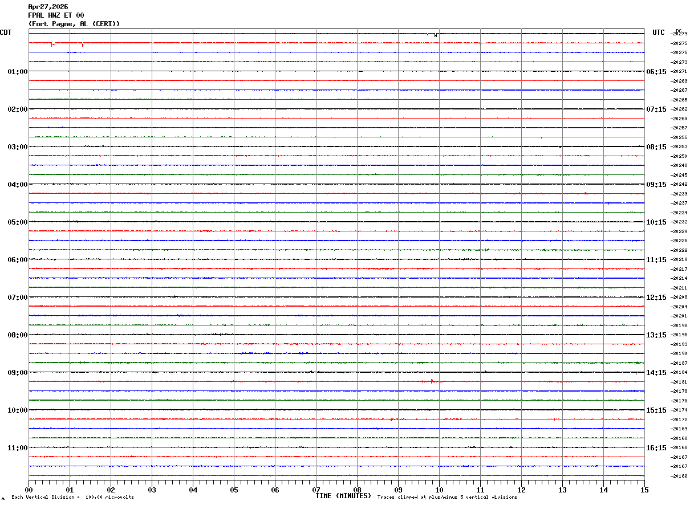Click the date text 'Apr27,2026'
This screenshot has width=690, height=505.
pos(48,7)
